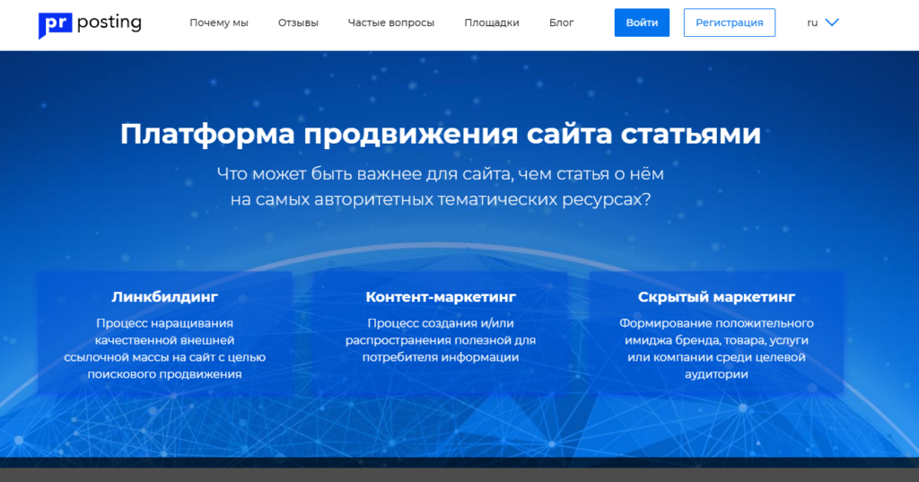The width and height of the screenshot is (919, 482).
Task: Select the "Линкбилдинг" card title
Action: point(165,296)
